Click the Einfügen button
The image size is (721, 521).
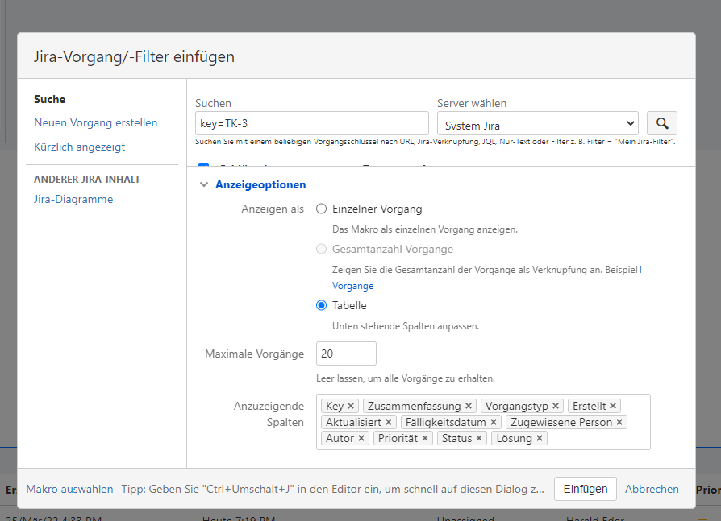point(586,489)
